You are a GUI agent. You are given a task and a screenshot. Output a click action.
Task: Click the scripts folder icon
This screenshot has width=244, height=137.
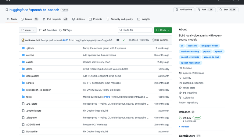coord(23,83)
